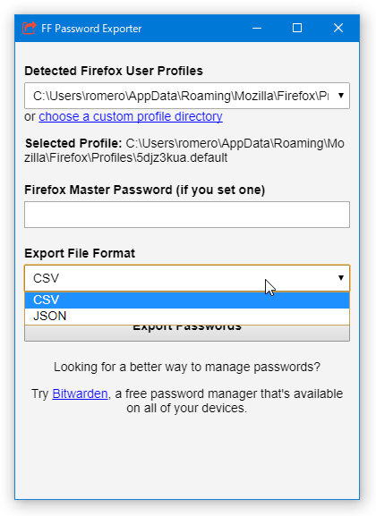Collapse the Export File Format dropdown arrow
The width and height of the screenshot is (376, 516).
(x=341, y=278)
